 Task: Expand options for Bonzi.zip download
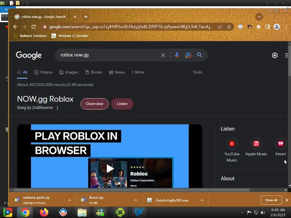coord(136,200)
